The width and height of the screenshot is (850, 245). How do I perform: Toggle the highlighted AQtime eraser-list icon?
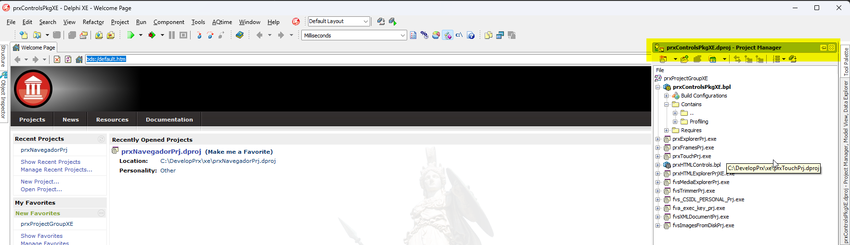click(448, 35)
